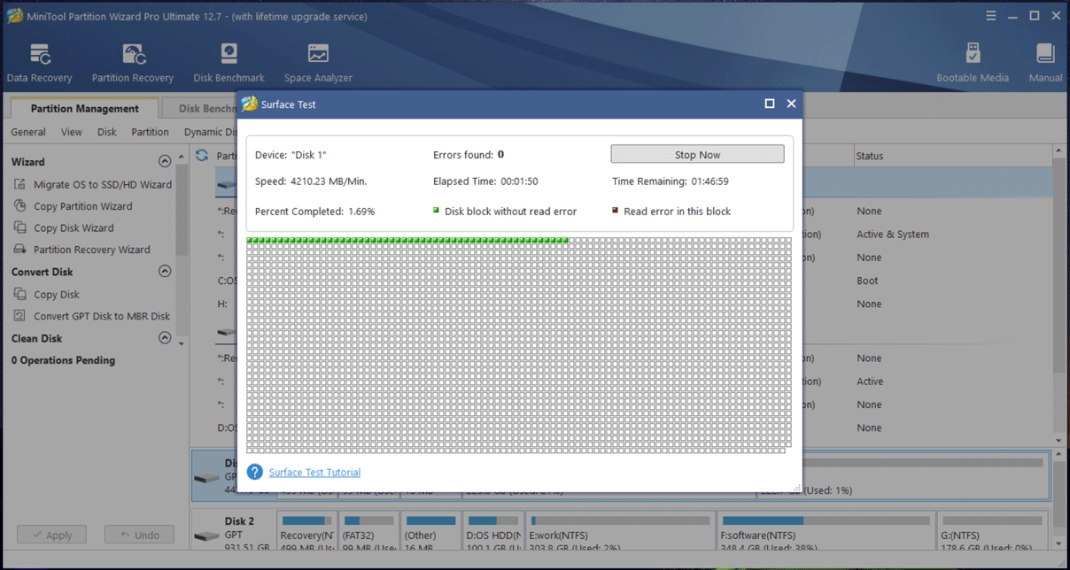Click the Copy Disk icon under Convert Disk

20,294
